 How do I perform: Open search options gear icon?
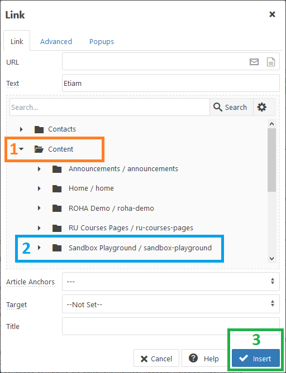[261, 107]
